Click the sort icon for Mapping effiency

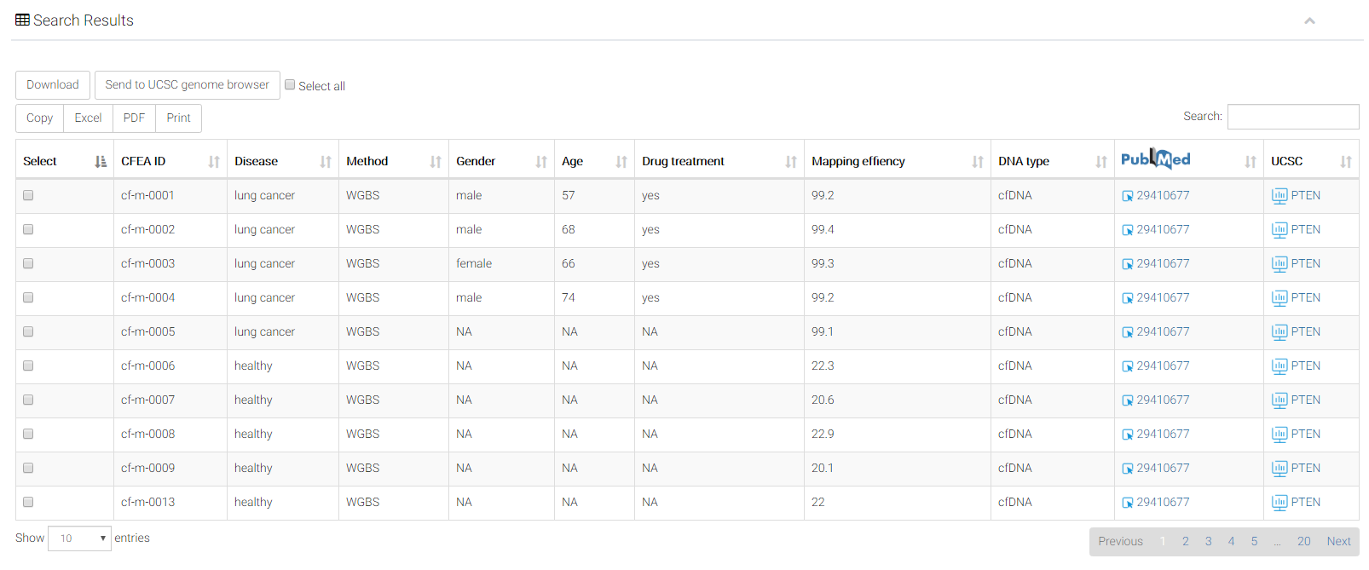(978, 162)
